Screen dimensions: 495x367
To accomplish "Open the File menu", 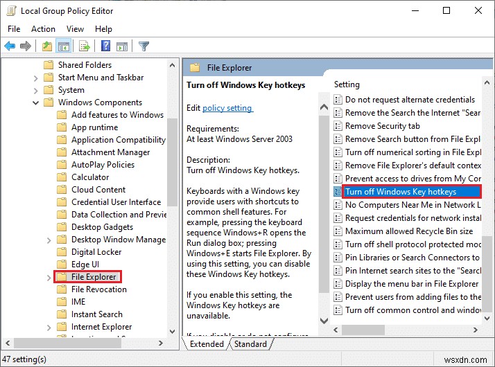I will (14, 29).
